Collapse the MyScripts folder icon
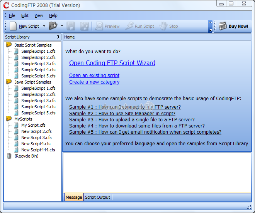The height and width of the screenshot is (213, 255). [9, 119]
